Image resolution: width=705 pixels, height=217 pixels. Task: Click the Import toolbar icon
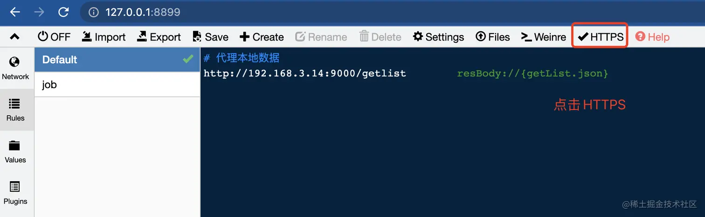pos(86,36)
